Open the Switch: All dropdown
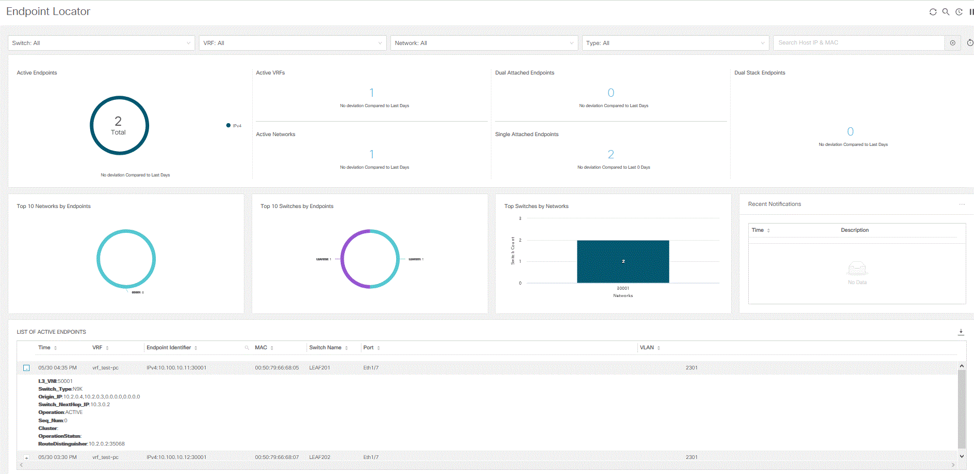Image resolution: width=974 pixels, height=474 pixels. coord(101,43)
